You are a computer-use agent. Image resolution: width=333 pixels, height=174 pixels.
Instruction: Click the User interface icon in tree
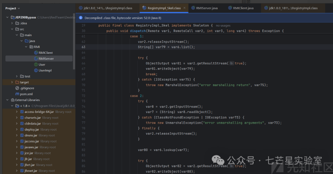[36, 65]
